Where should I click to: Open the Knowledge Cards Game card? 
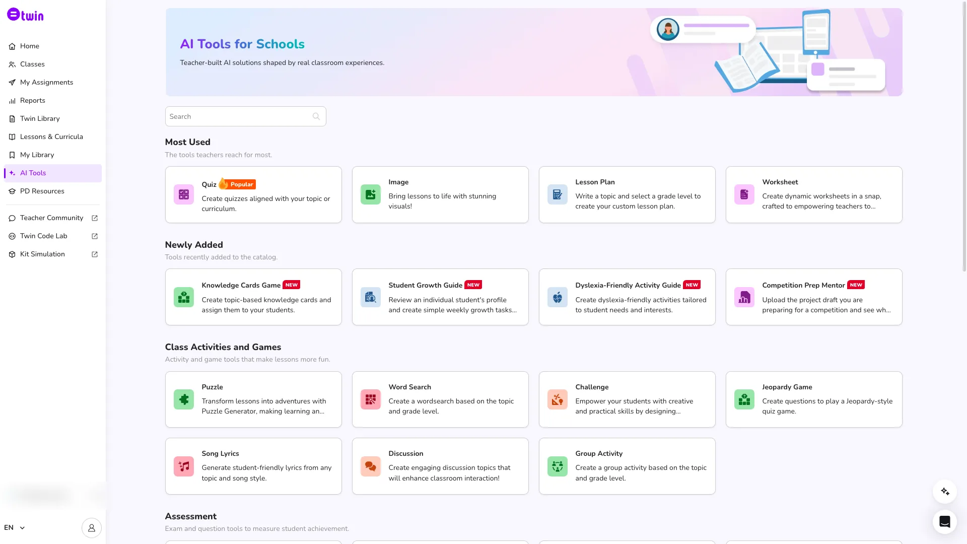(x=253, y=297)
